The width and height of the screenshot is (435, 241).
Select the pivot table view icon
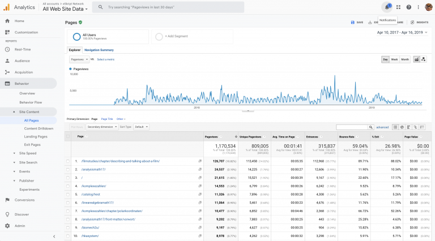[422, 127]
